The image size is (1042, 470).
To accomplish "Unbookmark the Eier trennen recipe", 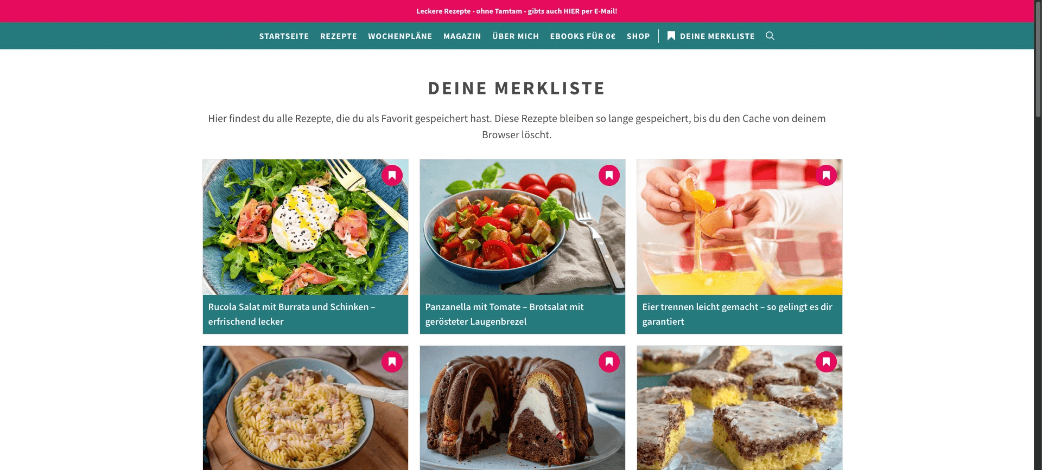I will (x=826, y=175).
